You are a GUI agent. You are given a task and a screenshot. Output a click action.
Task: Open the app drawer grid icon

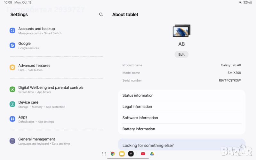(104, 154)
